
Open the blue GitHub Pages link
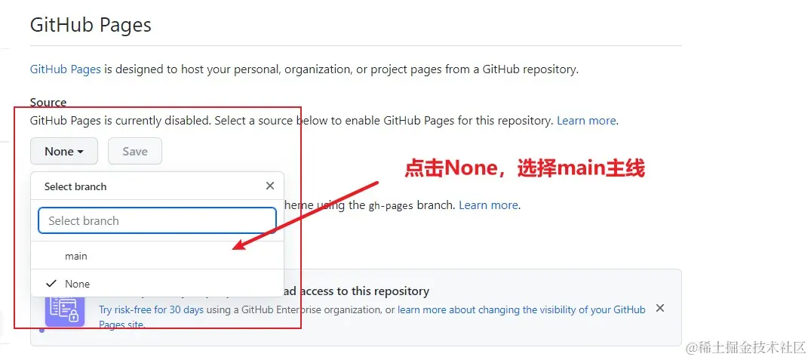tap(65, 69)
